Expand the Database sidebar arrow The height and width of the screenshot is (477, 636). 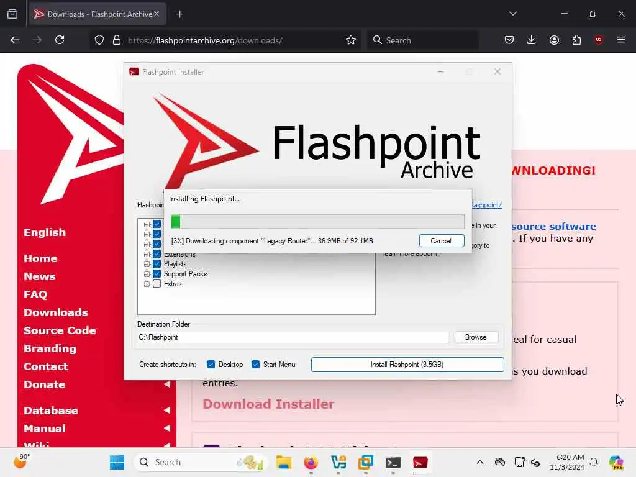pos(166,411)
